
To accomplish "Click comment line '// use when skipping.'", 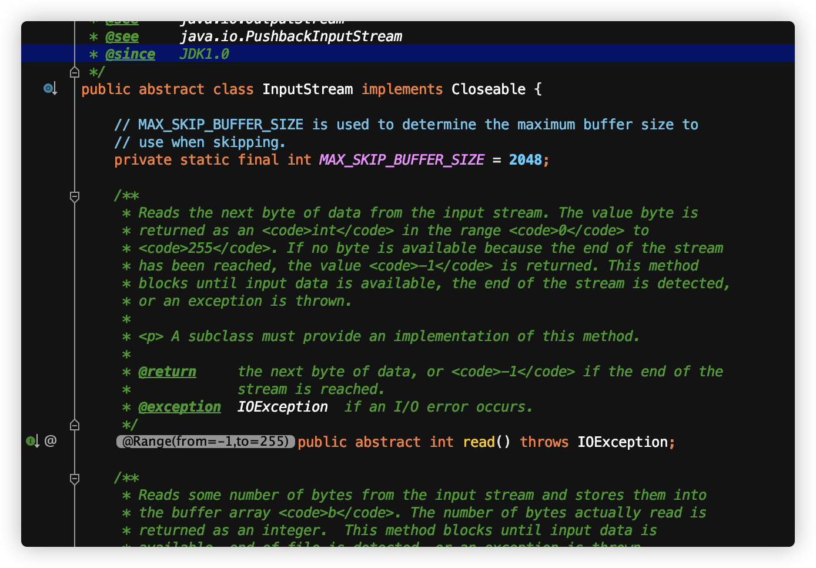I will coord(200,142).
